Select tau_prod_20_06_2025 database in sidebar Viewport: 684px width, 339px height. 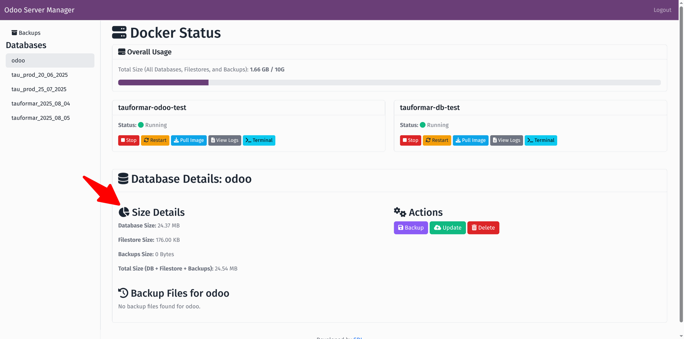point(40,75)
